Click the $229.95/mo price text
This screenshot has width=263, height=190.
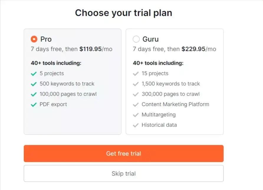[x=198, y=49]
